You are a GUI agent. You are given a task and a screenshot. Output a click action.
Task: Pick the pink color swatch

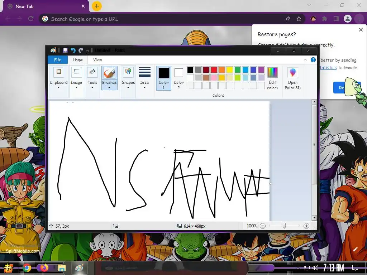click(x=214, y=78)
